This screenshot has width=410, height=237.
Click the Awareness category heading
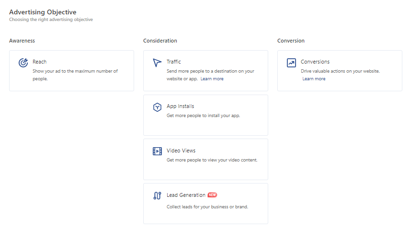(x=22, y=41)
